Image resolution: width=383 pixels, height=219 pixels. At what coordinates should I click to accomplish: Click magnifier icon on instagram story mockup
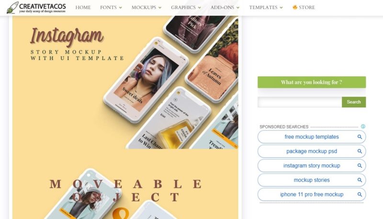pos(360,166)
